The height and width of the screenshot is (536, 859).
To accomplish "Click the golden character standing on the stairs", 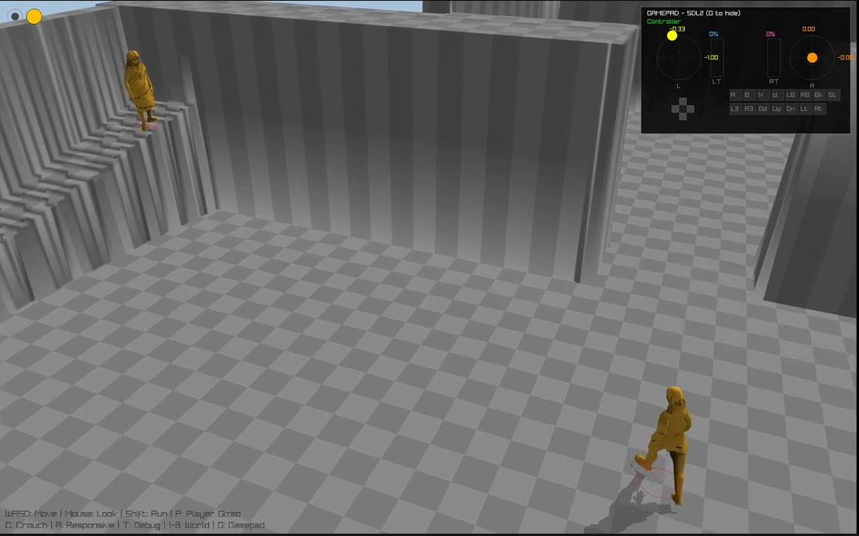I will click(140, 85).
